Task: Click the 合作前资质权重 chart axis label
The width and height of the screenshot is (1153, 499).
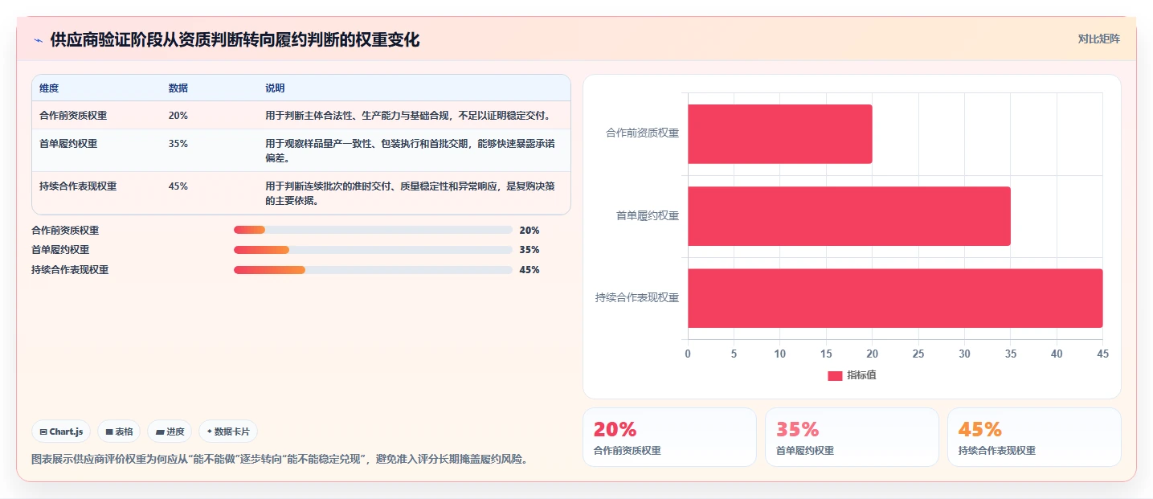Action: tap(642, 133)
